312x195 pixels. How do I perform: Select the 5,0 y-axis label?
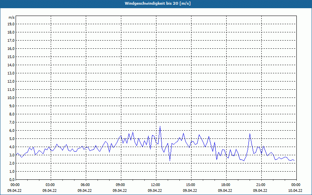(12, 138)
